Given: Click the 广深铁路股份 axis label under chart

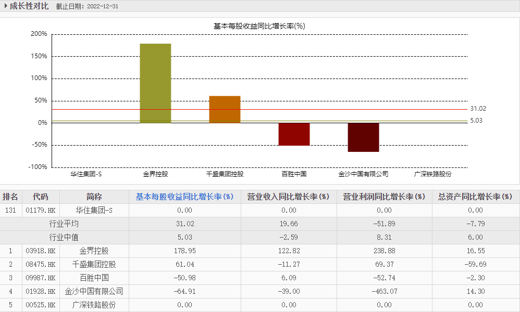Looking at the screenshot, I should 433,174.
